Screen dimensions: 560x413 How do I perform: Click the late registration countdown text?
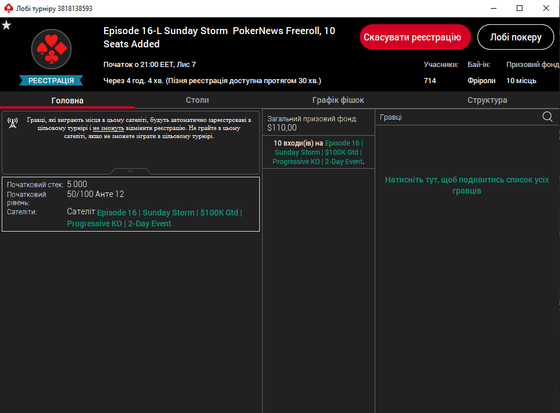212,81
